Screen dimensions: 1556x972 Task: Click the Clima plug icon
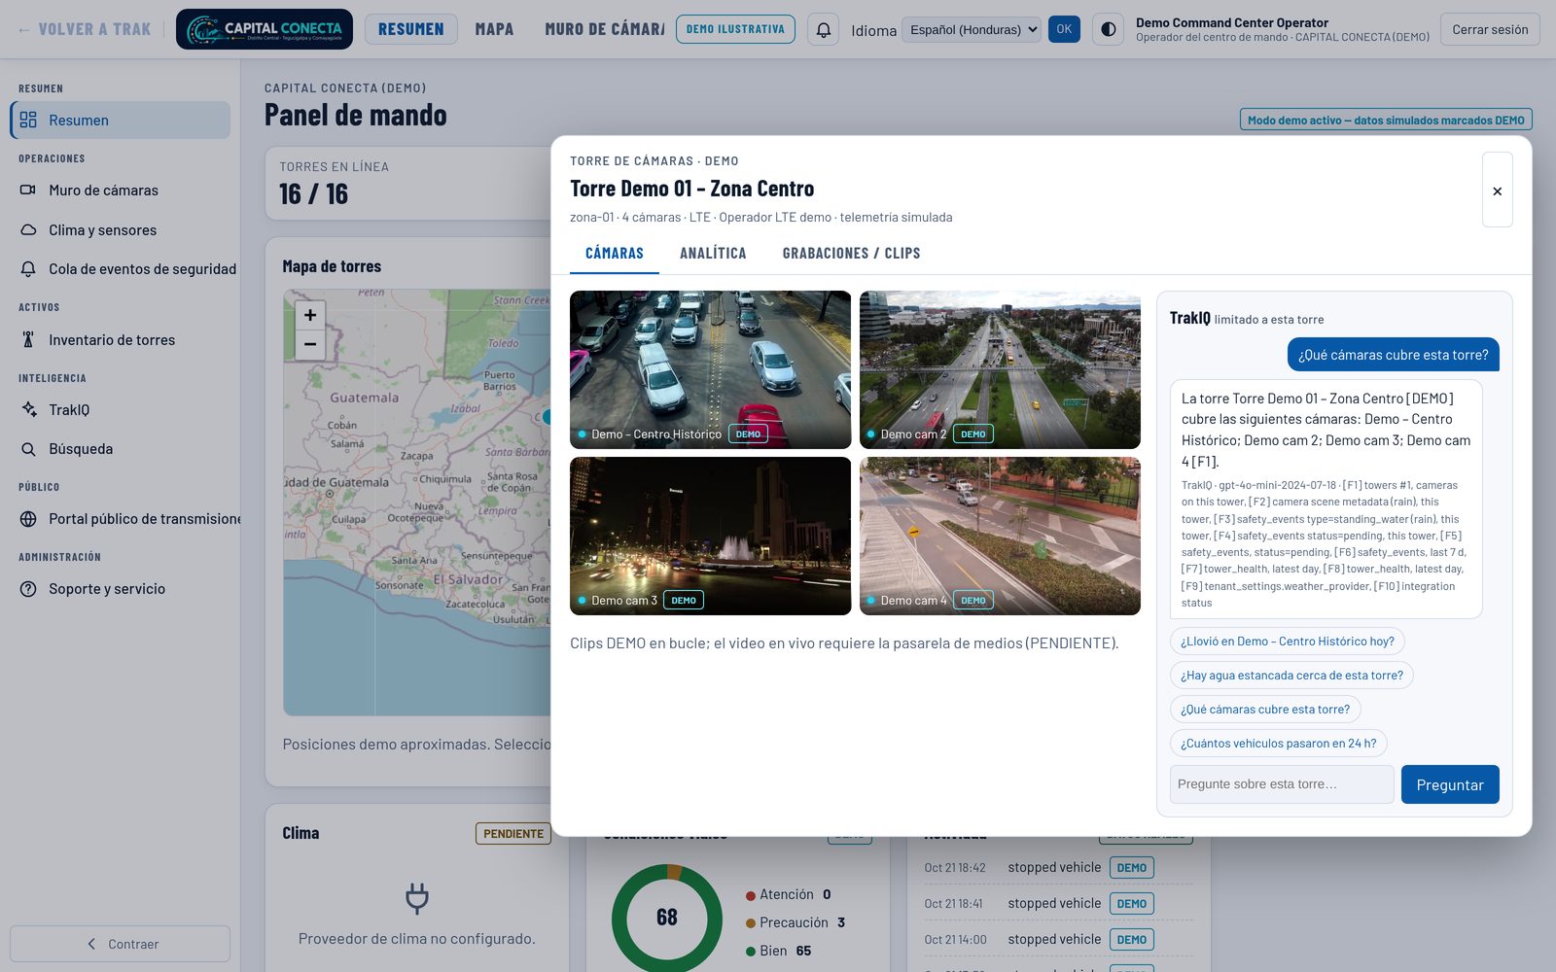point(417,898)
